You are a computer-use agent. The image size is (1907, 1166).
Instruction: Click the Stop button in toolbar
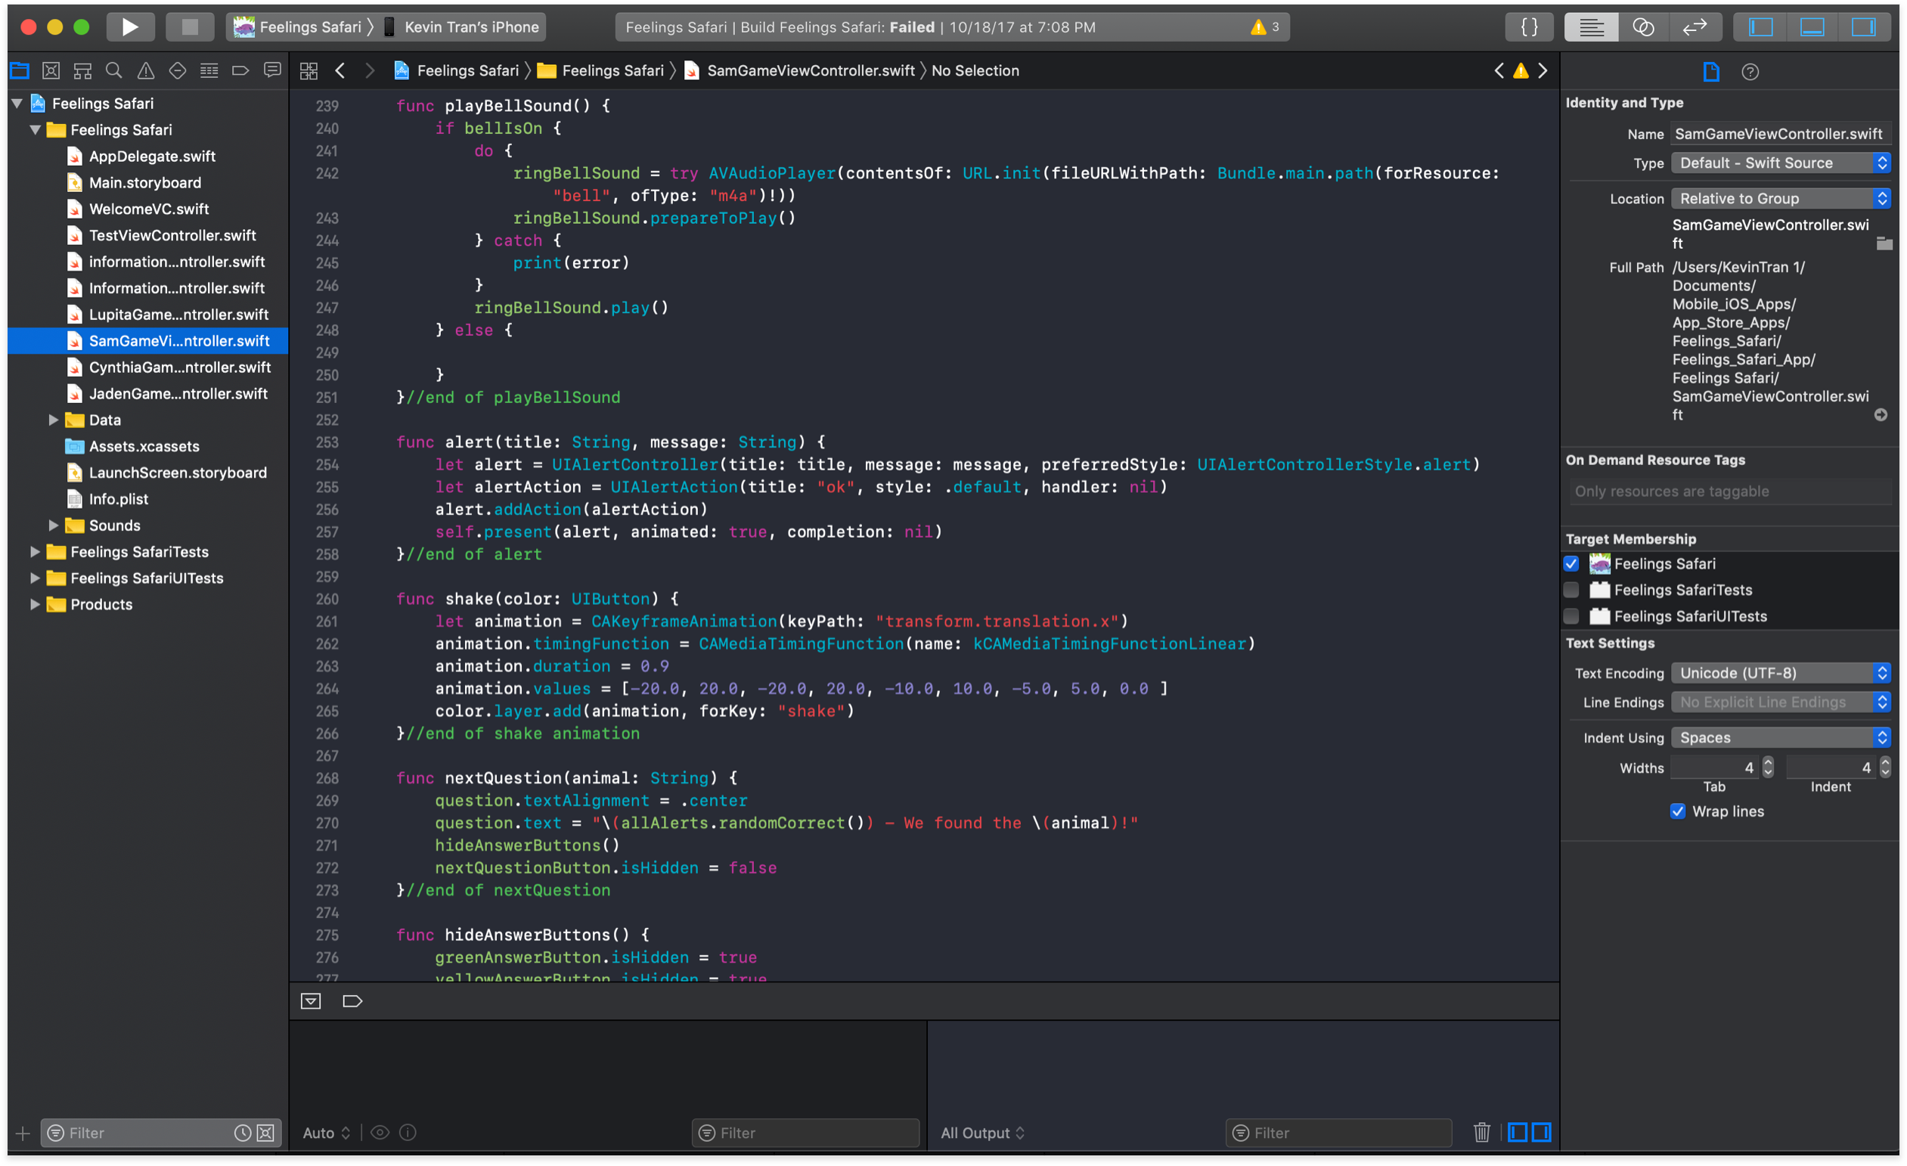pos(190,27)
